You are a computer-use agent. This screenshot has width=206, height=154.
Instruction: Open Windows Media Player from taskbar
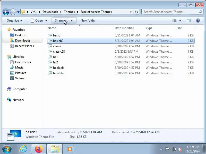tap(70, 149)
